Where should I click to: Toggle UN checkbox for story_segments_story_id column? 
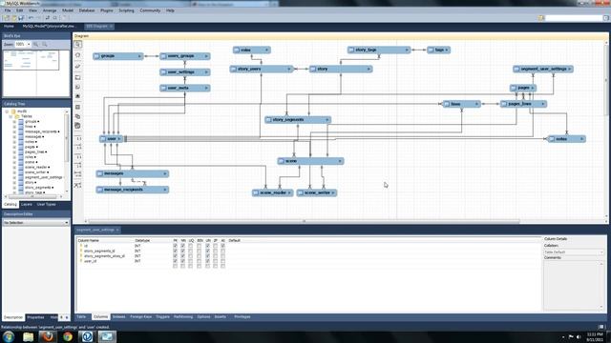(x=208, y=256)
